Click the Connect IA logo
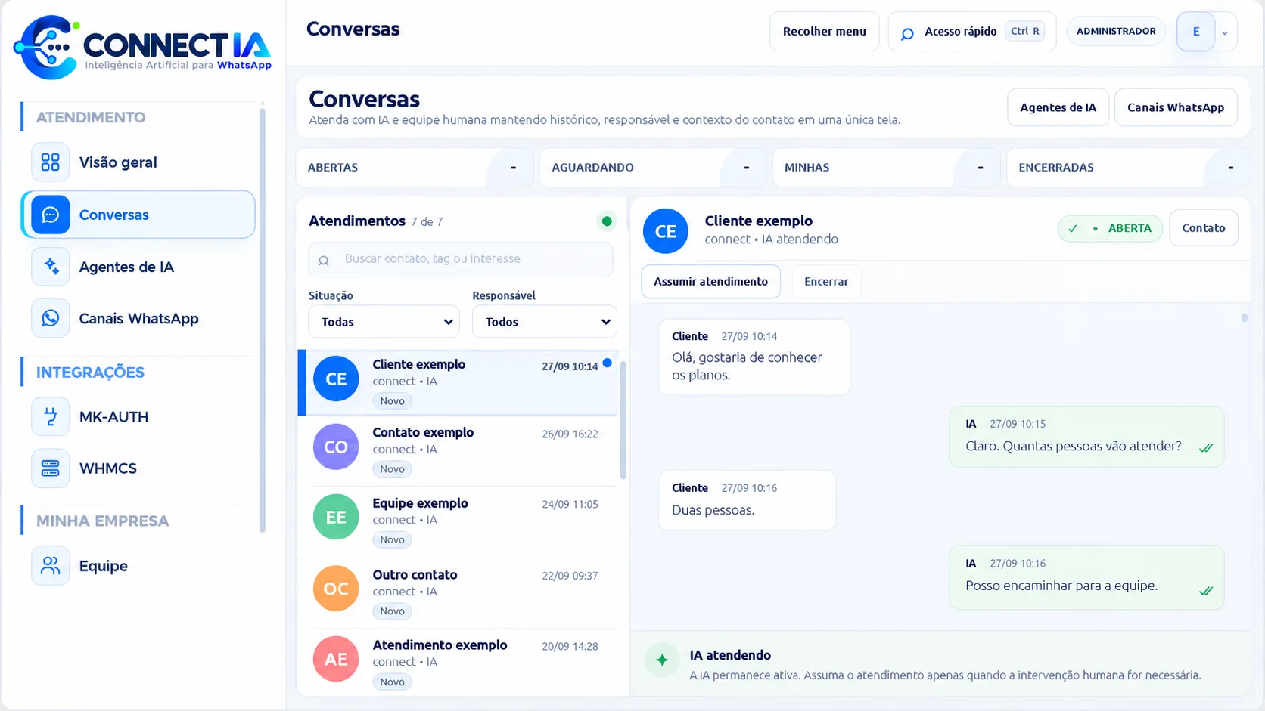 [142, 48]
